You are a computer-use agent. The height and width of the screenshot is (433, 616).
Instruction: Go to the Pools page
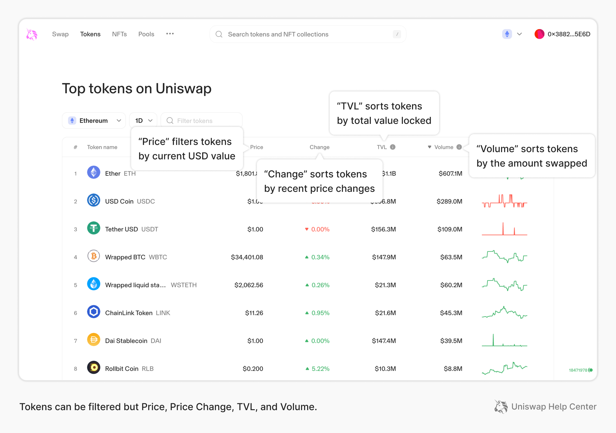pos(146,34)
